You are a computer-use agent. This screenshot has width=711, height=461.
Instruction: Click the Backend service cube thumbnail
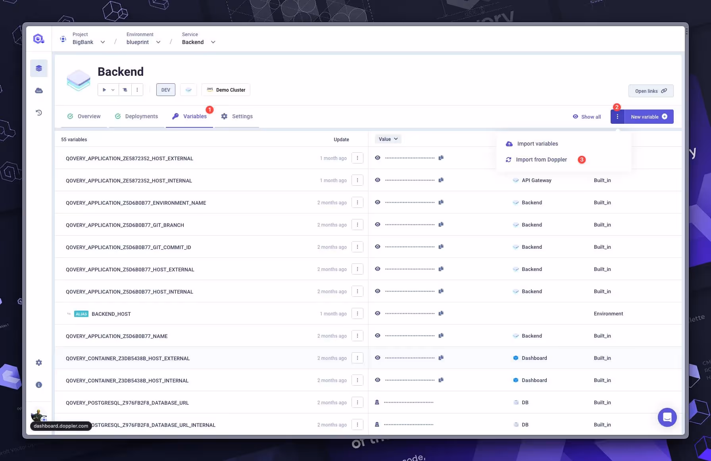(x=79, y=80)
